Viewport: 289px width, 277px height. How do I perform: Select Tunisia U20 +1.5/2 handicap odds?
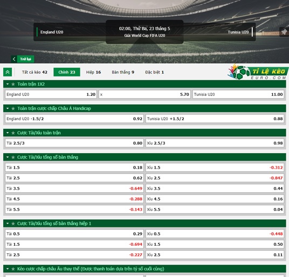coord(215,119)
